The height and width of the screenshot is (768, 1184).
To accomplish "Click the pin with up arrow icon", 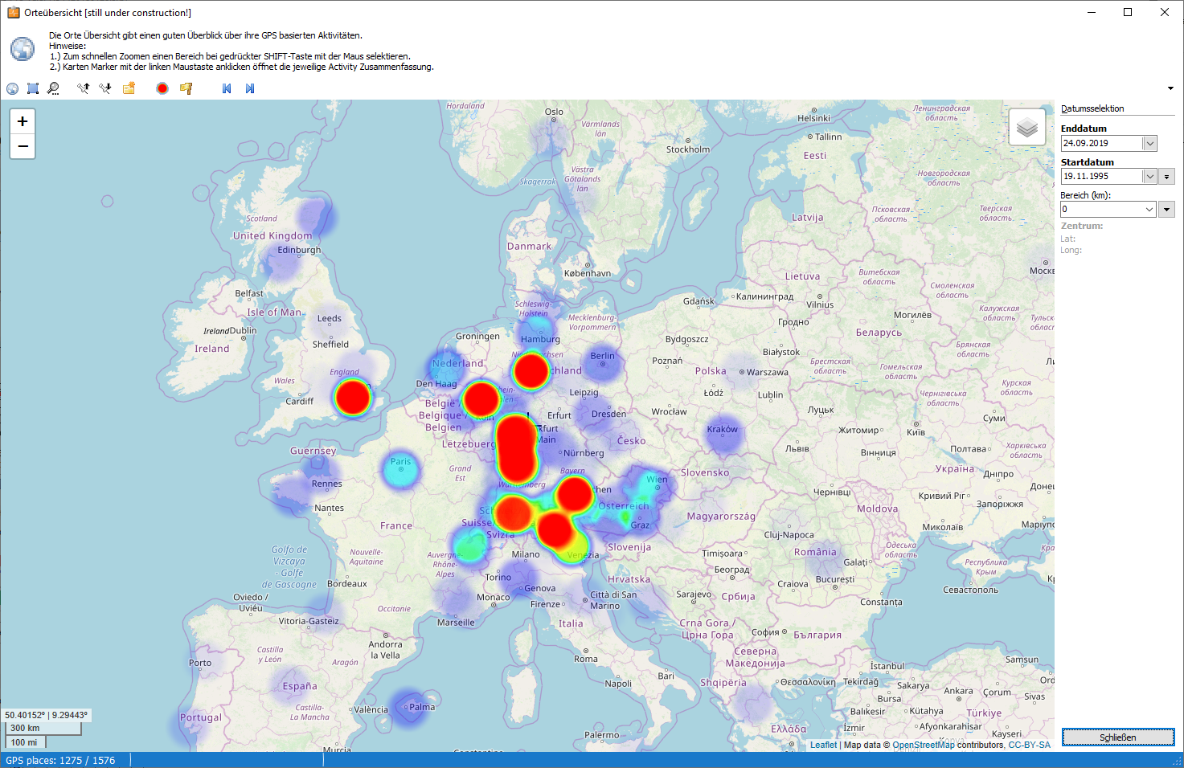I will click(x=83, y=88).
